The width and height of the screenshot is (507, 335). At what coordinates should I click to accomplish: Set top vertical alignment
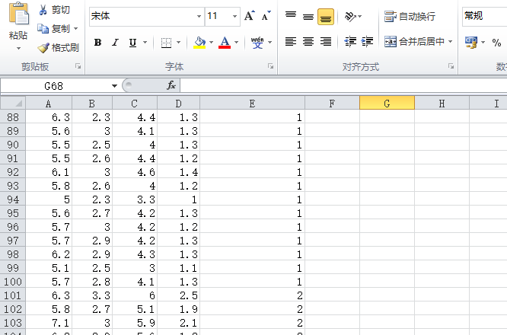coord(291,16)
